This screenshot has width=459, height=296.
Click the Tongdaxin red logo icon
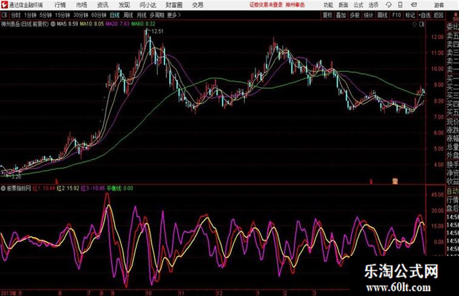coord(4,5)
